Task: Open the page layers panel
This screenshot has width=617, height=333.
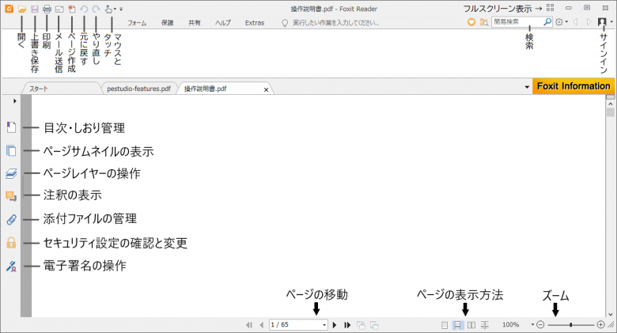Action: point(11,173)
